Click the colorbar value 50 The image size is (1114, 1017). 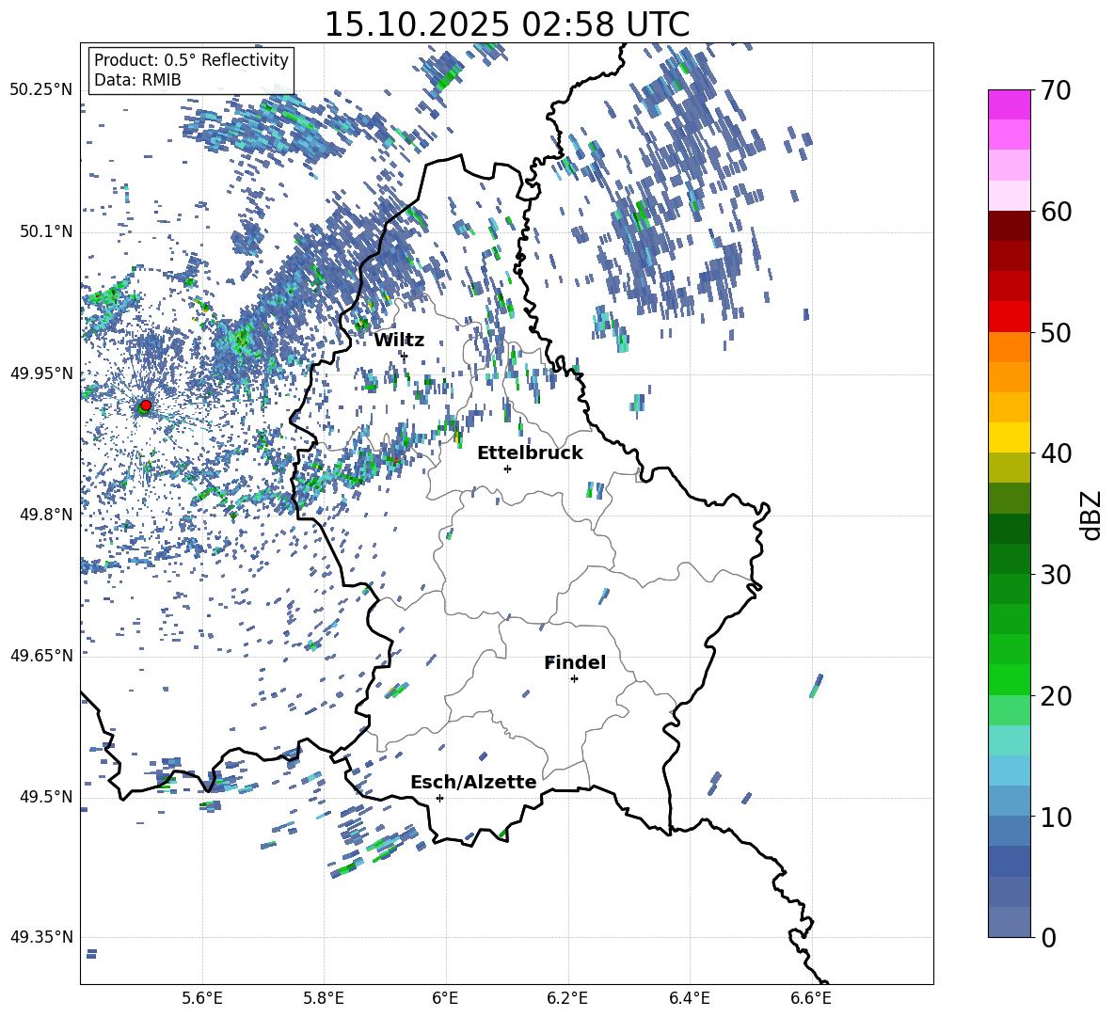pos(1056,332)
